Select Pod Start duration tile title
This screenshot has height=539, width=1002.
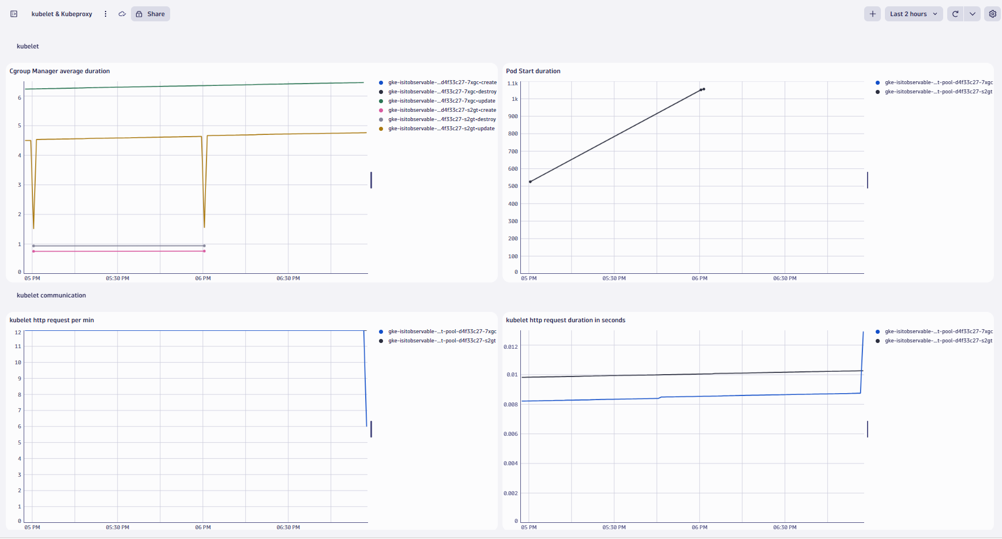tap(533, 71)
